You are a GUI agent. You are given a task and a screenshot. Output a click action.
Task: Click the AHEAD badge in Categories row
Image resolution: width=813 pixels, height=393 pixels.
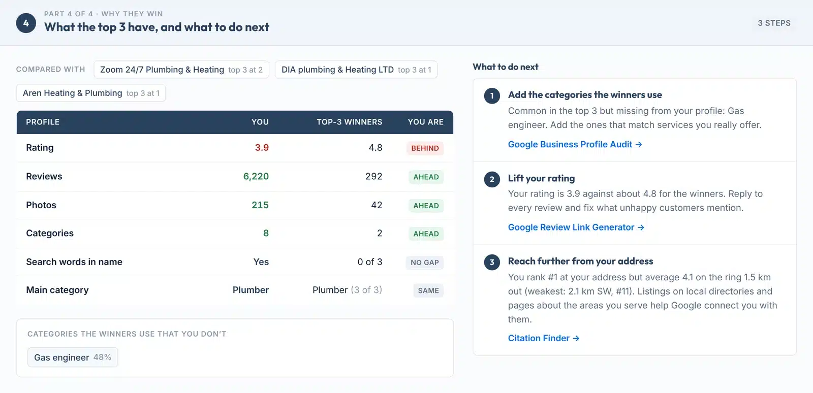coord(426,234)
